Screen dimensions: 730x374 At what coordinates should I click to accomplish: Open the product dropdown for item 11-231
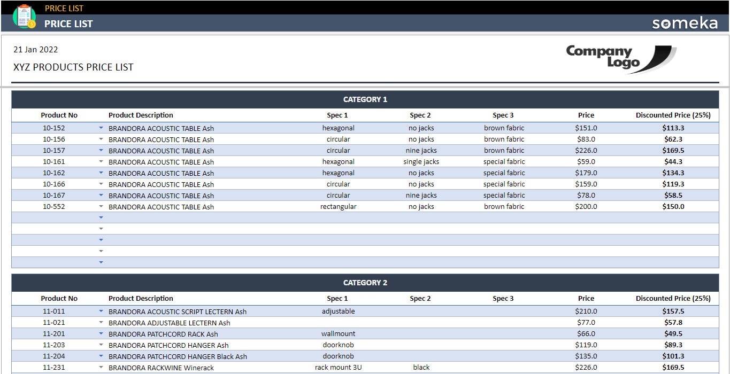pos(101,367)
